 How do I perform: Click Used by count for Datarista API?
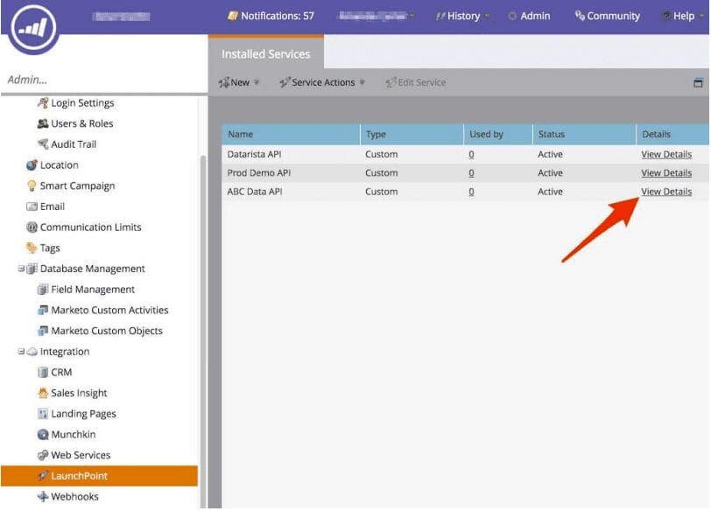(x=472, y=155)
